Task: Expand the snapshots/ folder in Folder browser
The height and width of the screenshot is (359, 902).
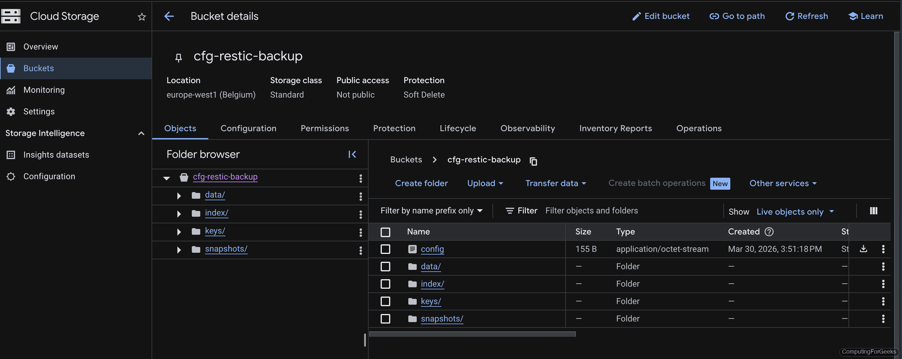Action: [x=179, y=249]
